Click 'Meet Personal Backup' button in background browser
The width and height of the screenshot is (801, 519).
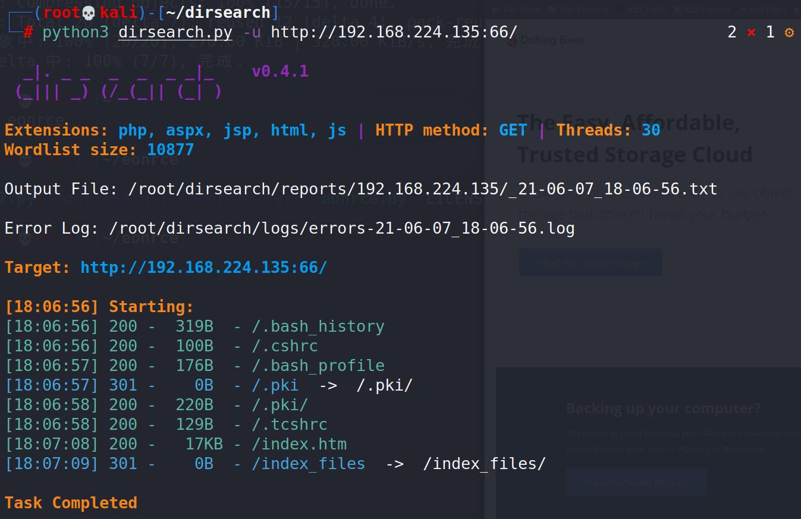click(636, 483)
